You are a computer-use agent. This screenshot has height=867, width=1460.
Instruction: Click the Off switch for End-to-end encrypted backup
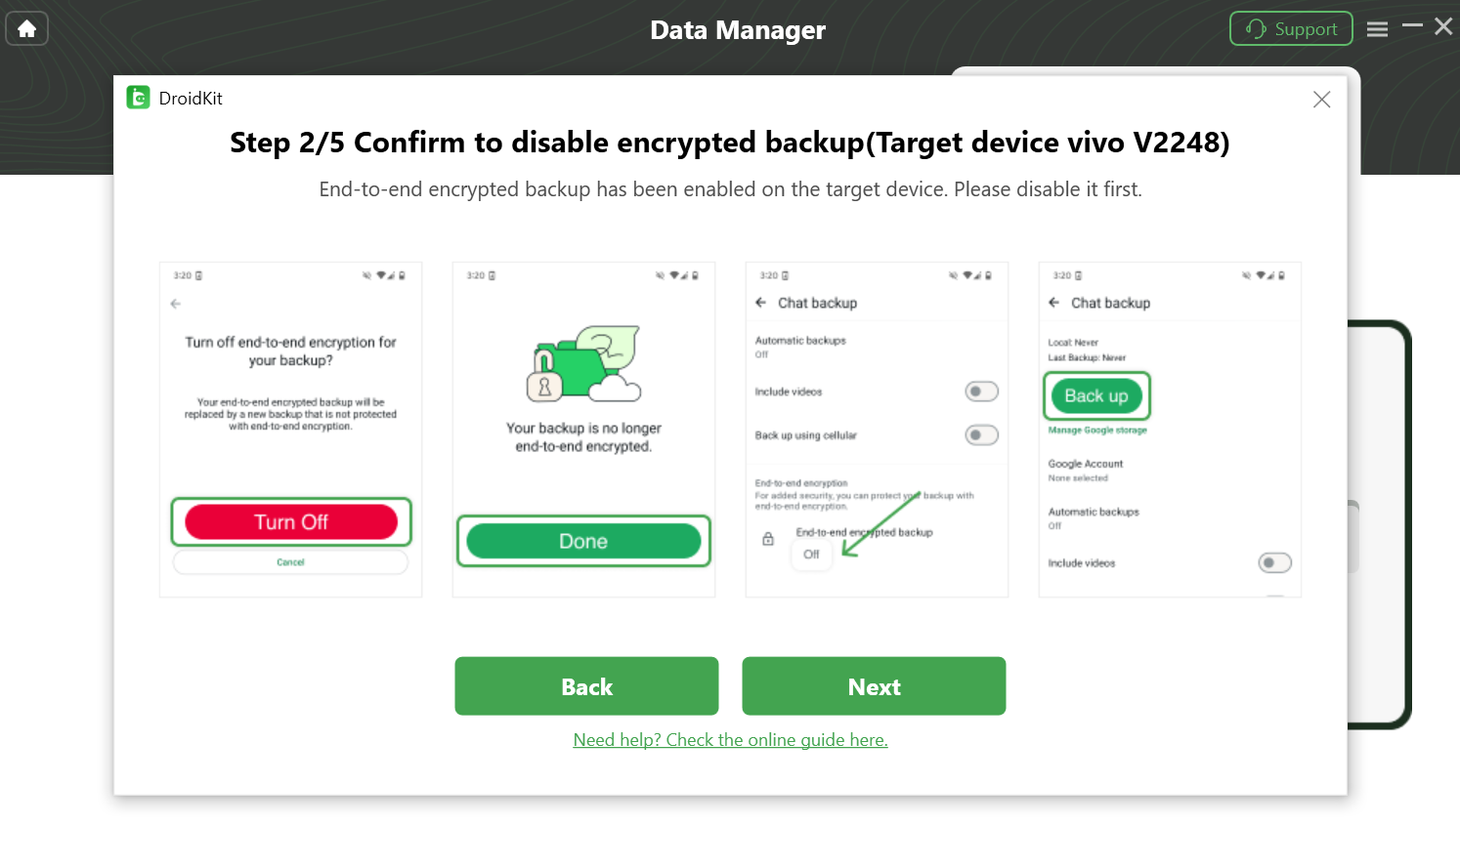point(812,554)
